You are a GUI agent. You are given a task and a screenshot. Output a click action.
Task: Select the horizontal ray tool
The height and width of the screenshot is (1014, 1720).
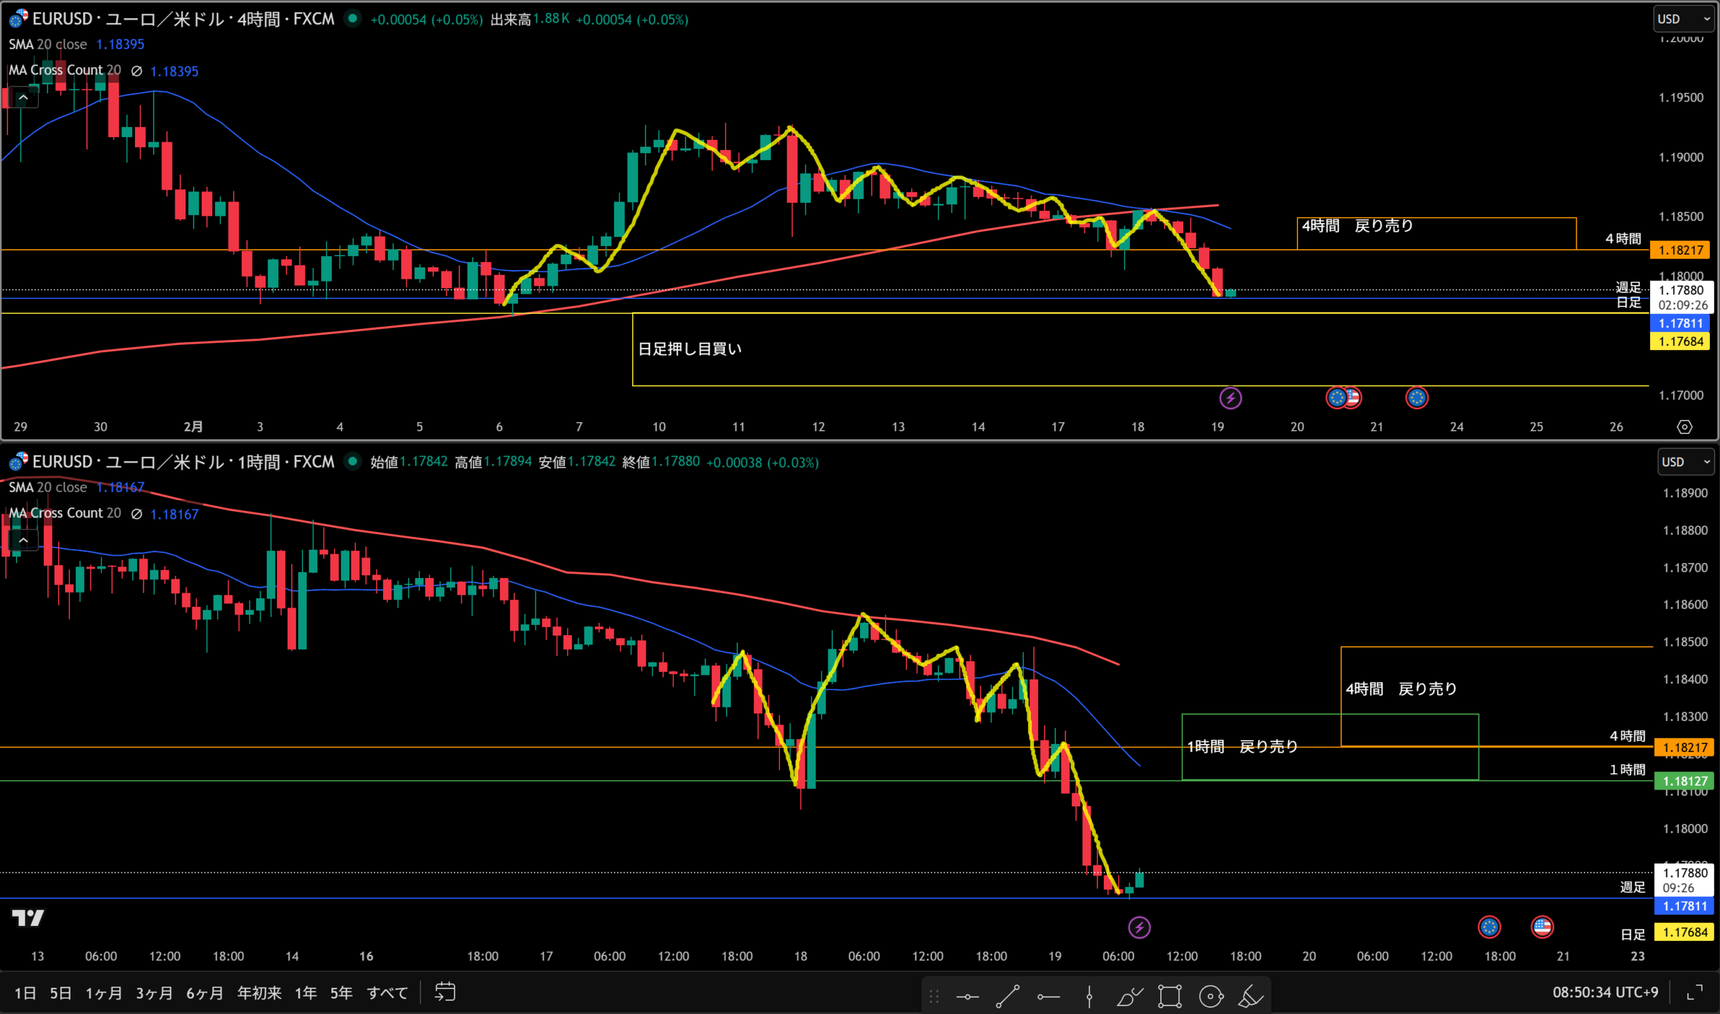tap(1048, 997)
